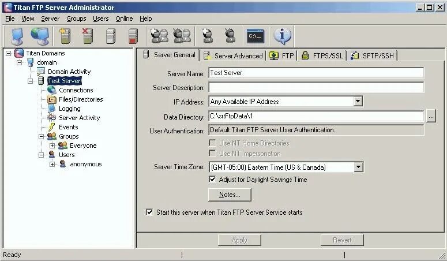
Task: Toggle Adjust for Daylight Savings Time checkbox
Action: point(212,180)
